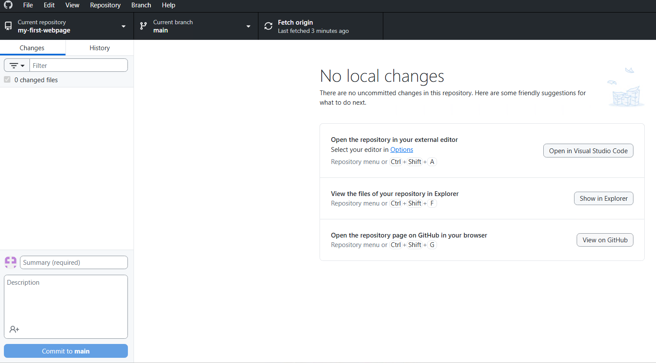The image size is (656, 363).
Task: Click the Commit to main button
Action: coord(65,351)
